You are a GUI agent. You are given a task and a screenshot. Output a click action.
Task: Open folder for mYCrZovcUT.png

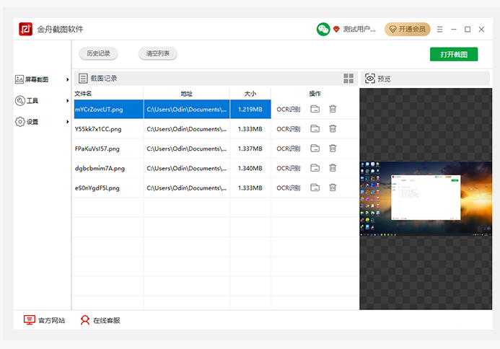[x=315, y=109]
